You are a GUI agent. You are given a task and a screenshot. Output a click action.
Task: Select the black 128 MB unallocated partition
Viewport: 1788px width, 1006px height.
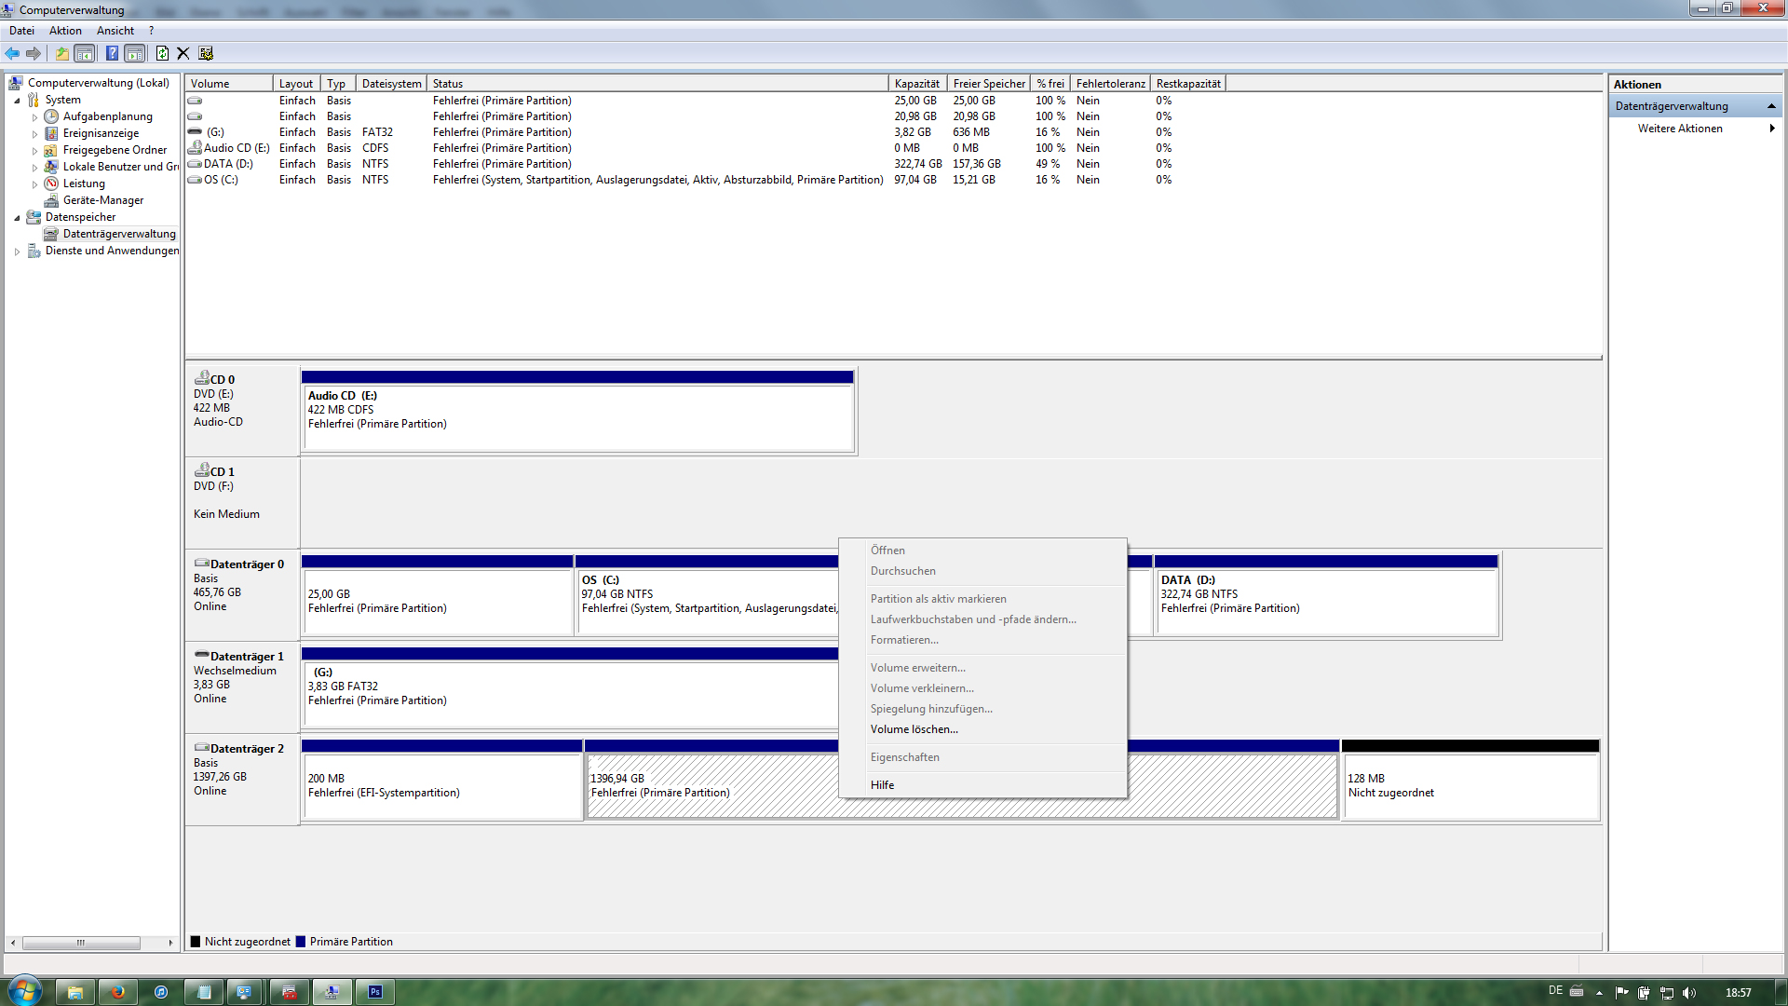pos(1470,785)
